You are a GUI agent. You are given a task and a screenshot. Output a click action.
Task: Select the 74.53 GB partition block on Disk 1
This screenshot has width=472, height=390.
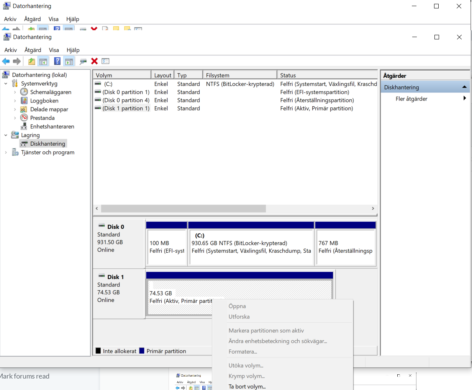click(239, 294)
